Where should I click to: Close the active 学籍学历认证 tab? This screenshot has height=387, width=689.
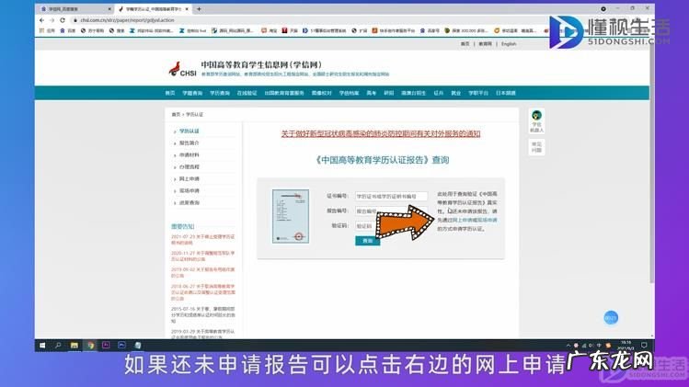coord(187,9)
